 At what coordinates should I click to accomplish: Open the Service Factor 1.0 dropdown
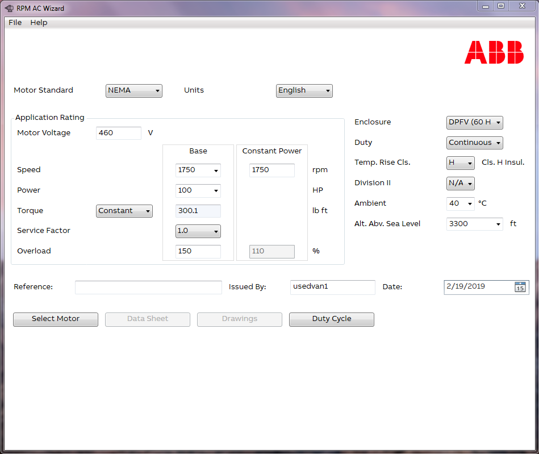[x=198, y=231]
